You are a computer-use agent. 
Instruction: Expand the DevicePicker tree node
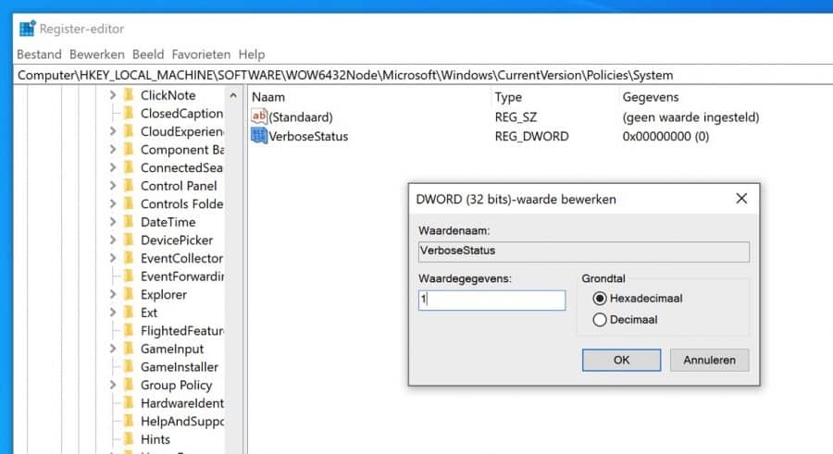113,239
